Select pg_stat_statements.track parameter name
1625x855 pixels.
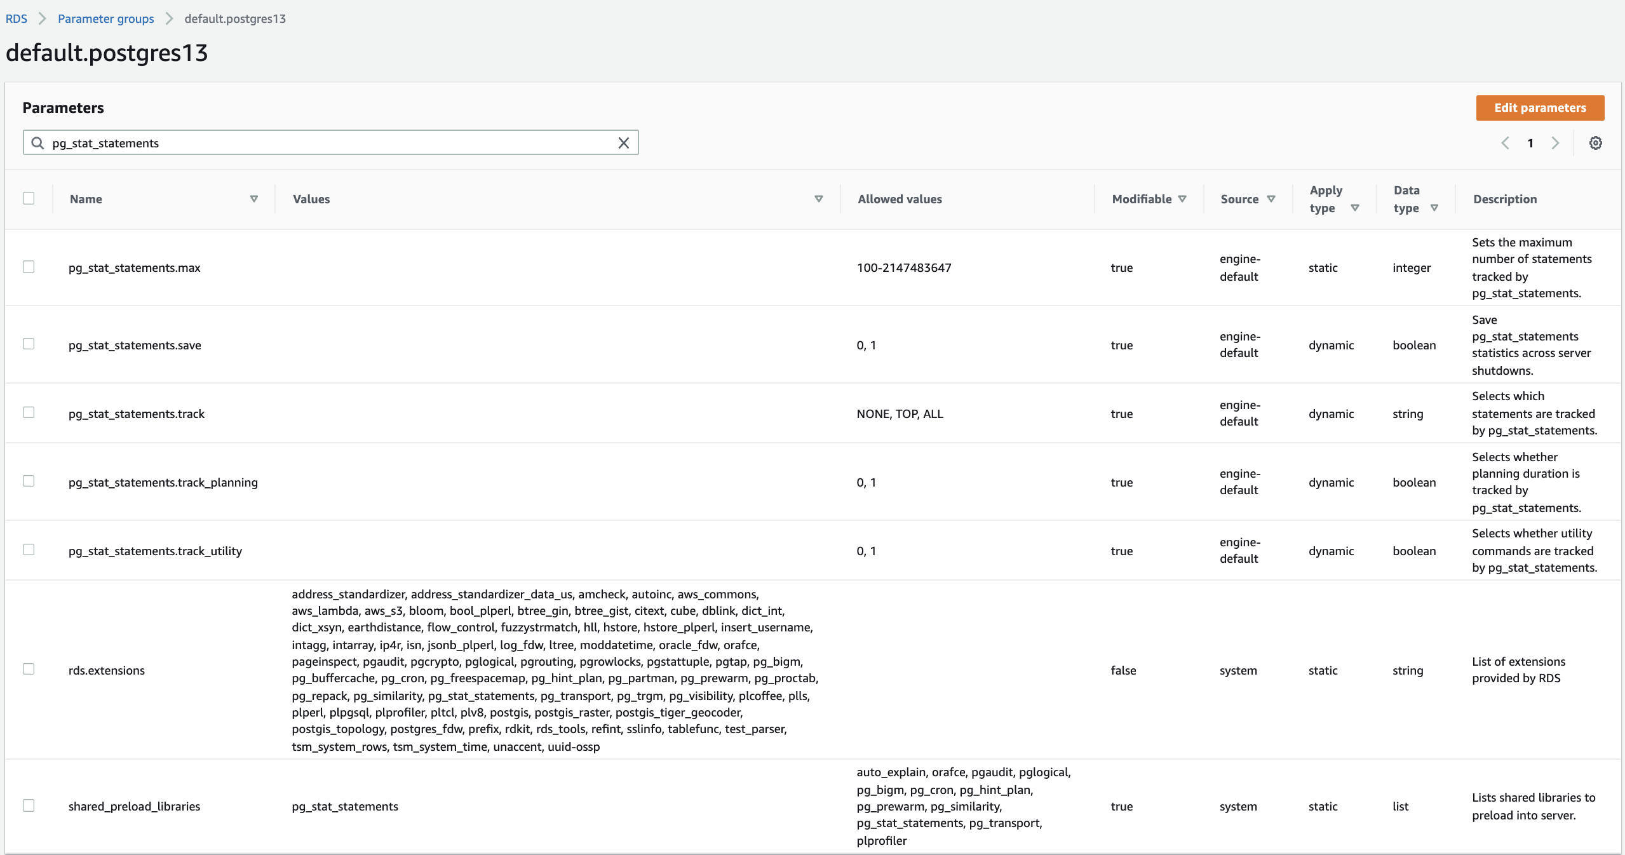137,414
